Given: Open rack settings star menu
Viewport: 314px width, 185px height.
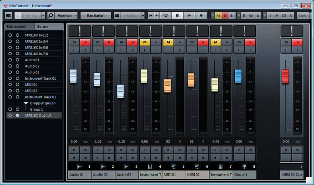Looking at the screenshot, I should pyautogui.click(x=143, y=15).
